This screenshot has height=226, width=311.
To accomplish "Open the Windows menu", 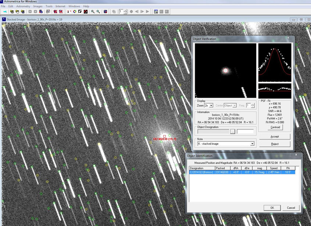I will coord(74,6).
